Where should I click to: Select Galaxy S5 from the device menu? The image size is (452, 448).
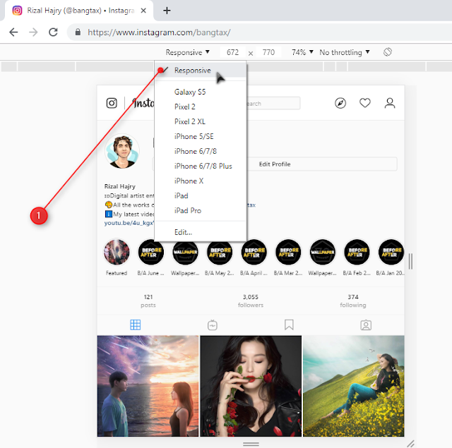(201, 92)
